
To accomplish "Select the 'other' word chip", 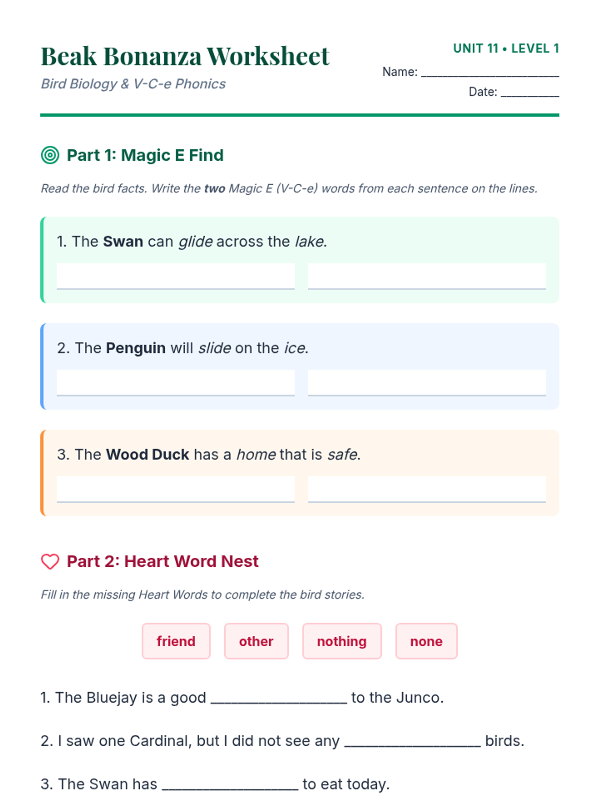I will pyautogui.click(x=256, y=641).
